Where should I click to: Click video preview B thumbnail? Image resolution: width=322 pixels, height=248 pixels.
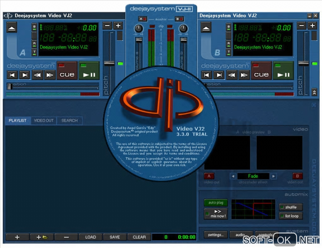click(x=279, y=153)
